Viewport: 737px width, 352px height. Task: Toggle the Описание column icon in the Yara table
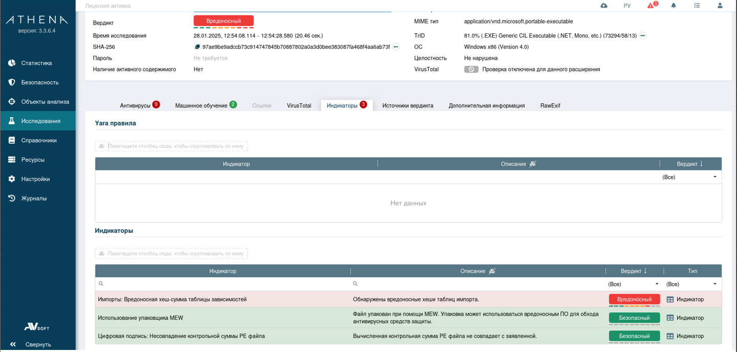click(x=533, y=164)
